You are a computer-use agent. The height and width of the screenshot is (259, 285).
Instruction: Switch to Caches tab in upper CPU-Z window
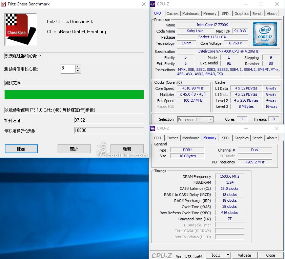click(172, 14)
